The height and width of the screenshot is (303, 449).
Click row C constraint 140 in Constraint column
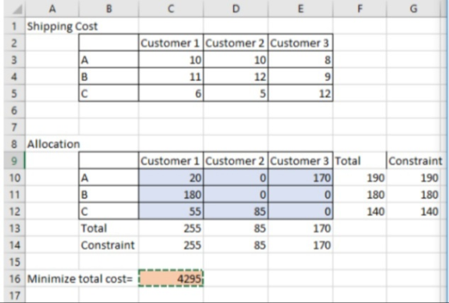point(413,212)
